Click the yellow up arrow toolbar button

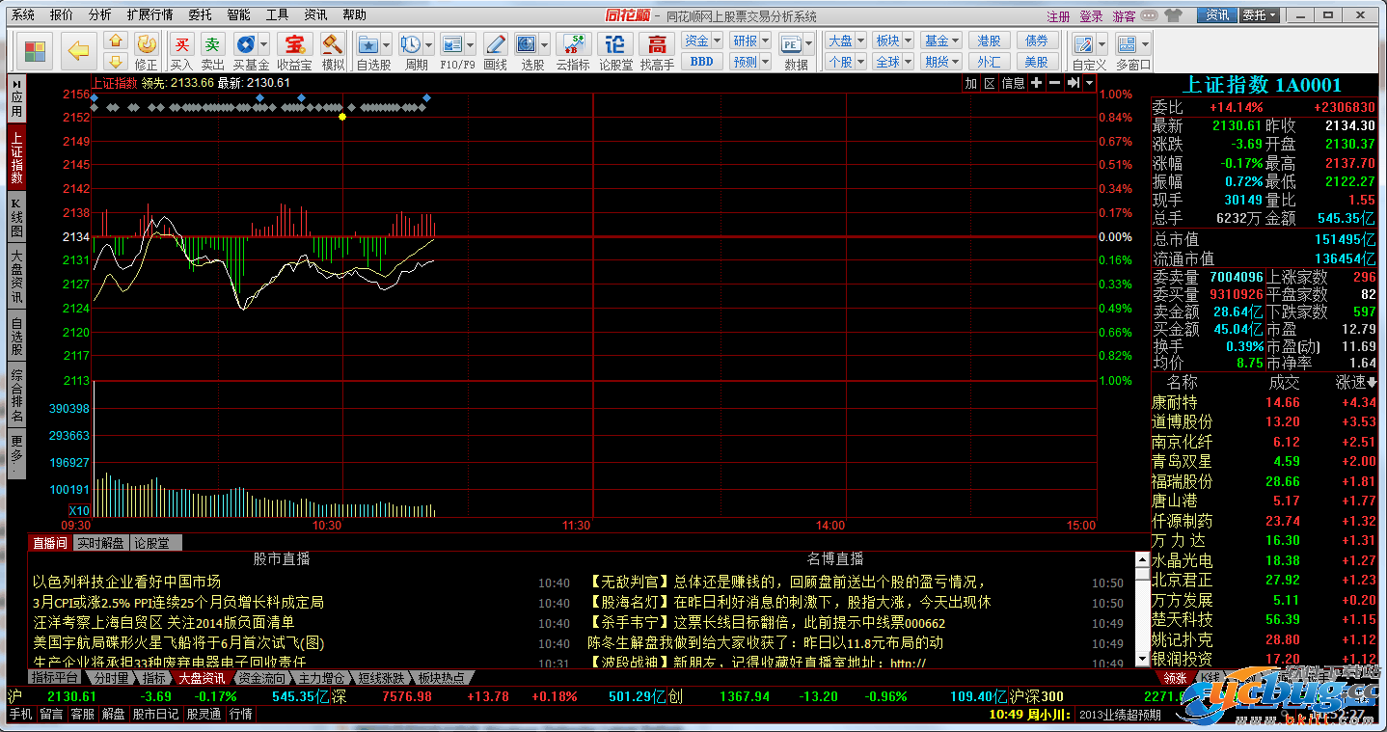click(115, 41)
